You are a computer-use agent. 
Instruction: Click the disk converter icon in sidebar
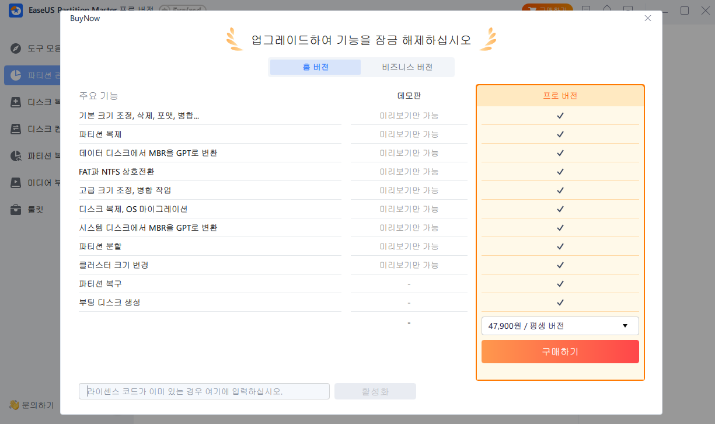pos(16,129)
